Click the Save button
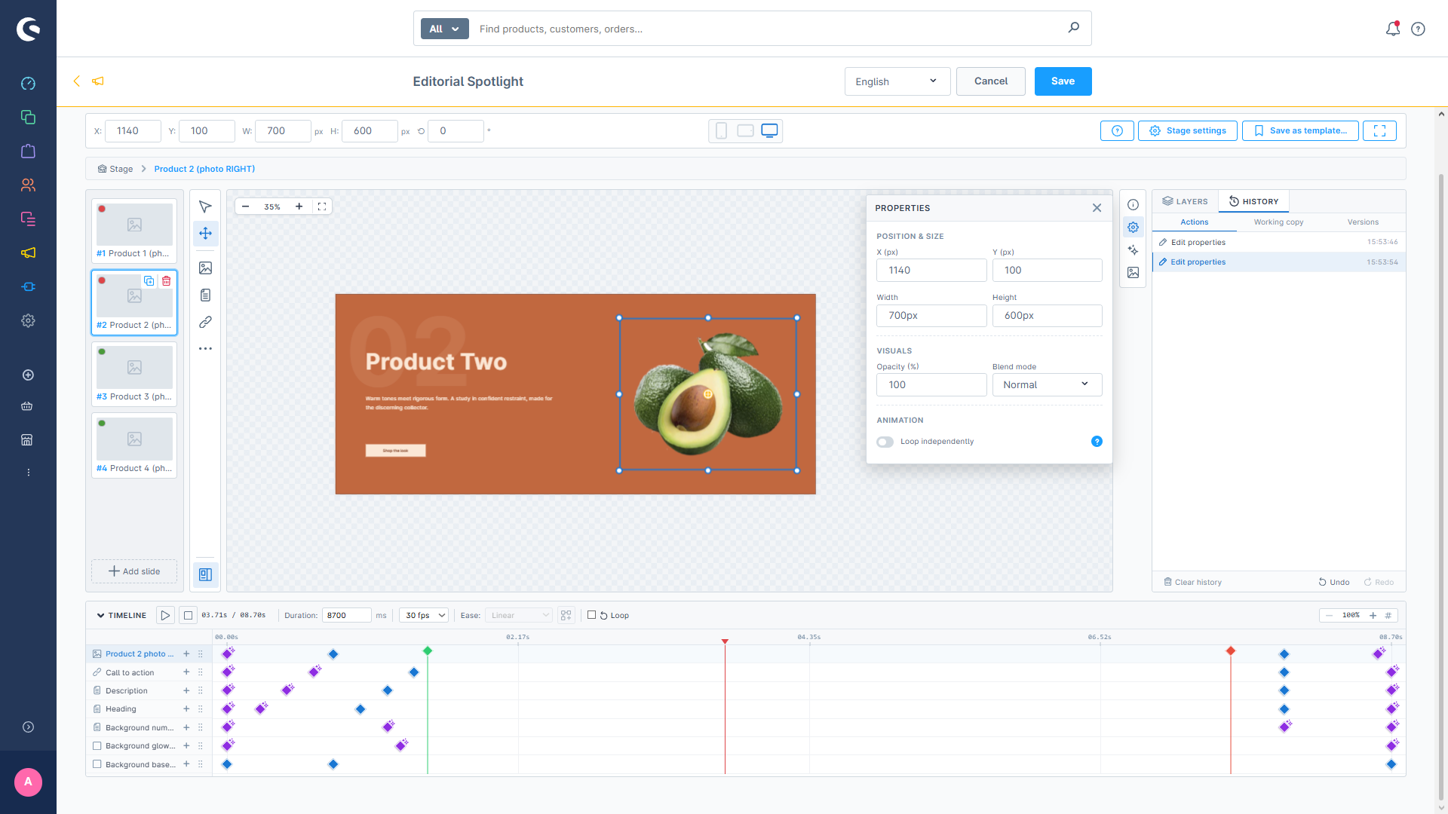 [1063, 81]
